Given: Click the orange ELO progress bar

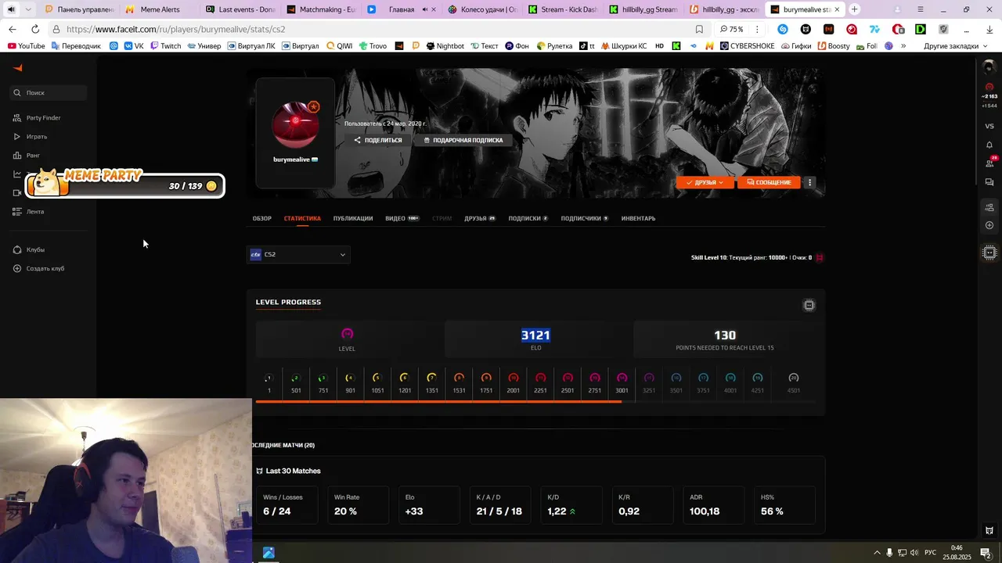Looking at the screenshot, I should coord(438,401).
